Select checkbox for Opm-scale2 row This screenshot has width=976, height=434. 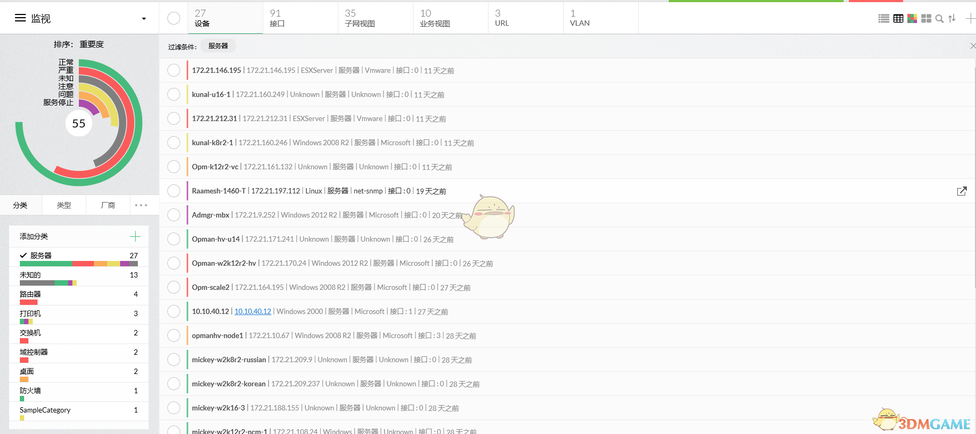(174, 287)
